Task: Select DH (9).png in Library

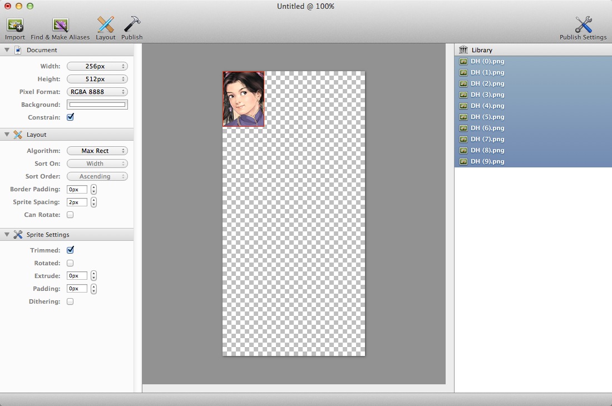Action: click(x=487, y=161)
